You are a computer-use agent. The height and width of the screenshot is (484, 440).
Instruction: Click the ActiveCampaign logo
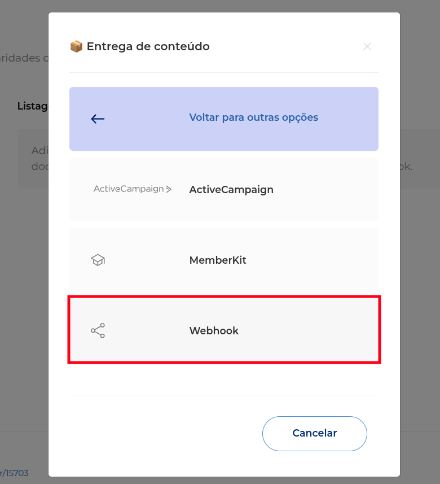coord(132,189)
